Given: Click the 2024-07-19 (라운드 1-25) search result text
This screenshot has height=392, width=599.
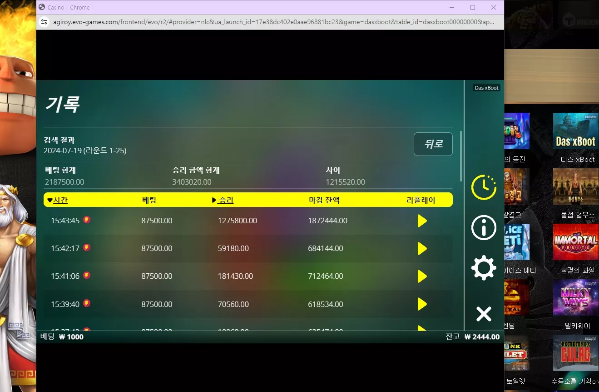Looking at the screenshot, I should click(x=85, y=151).
